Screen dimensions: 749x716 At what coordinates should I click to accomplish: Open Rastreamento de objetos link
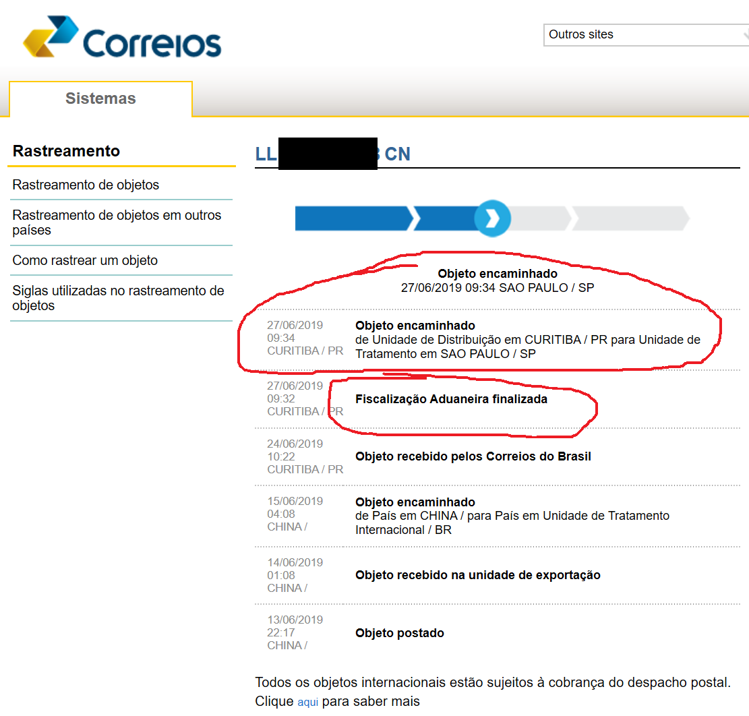click(x=86, y=185)
